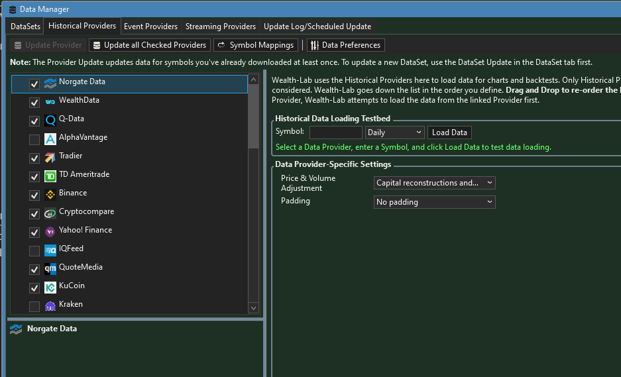
Task: Click the Tradier provider icon
Action: [x=50, y=158]
